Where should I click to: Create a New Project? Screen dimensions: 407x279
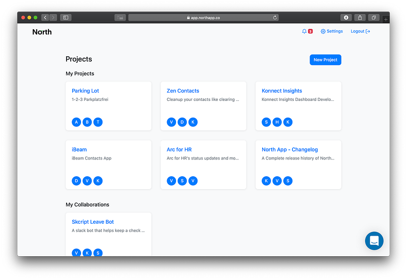(x=325, y=60)
